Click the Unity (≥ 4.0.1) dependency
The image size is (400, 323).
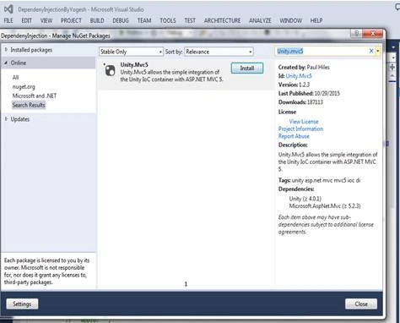click(305, 199)
